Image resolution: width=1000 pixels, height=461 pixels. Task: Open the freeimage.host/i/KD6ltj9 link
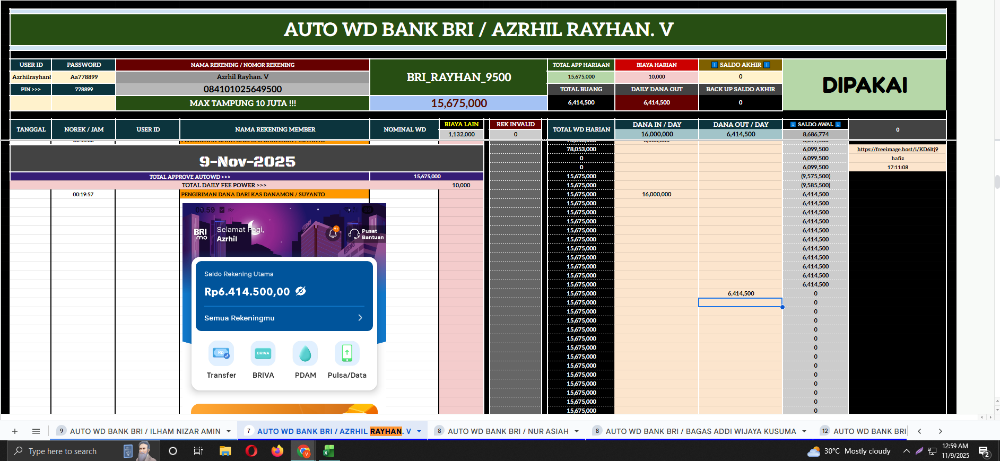click(x=898, y=150)
